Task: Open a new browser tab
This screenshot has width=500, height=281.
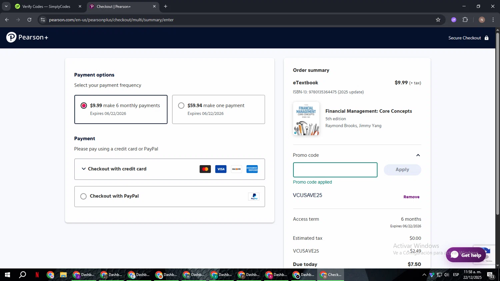Action: coord(166,6)
